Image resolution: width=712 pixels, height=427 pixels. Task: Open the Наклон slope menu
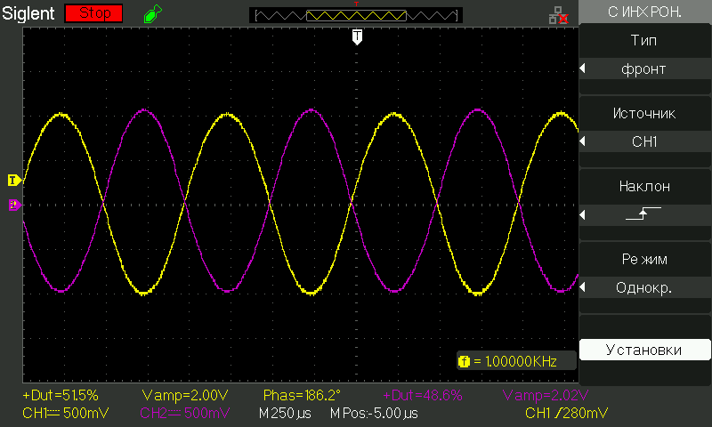click(x=644, y=186)
